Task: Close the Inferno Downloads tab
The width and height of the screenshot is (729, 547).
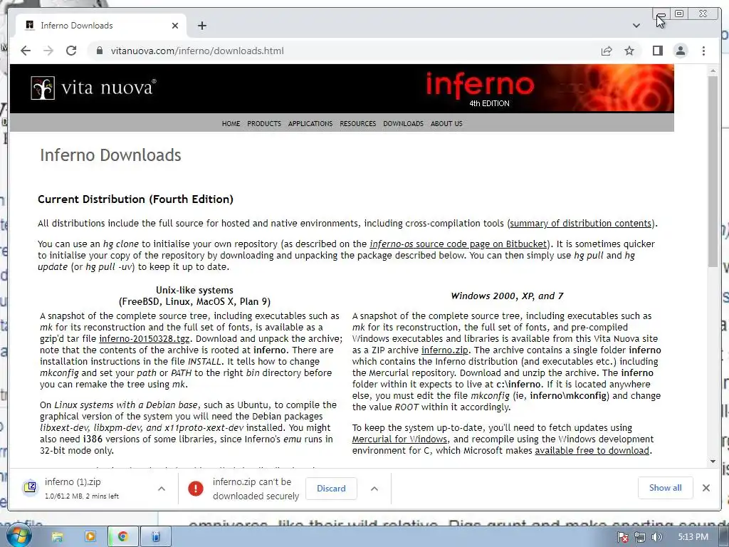Action: tap(175, 26)
